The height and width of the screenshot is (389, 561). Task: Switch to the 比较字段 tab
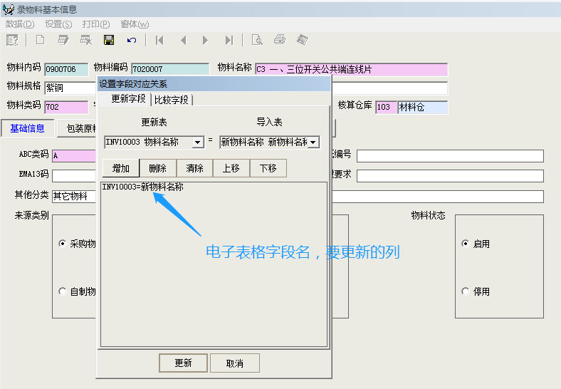pos(172,100)
